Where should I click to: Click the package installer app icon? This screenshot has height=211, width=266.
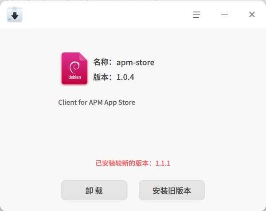pos(15,15)
